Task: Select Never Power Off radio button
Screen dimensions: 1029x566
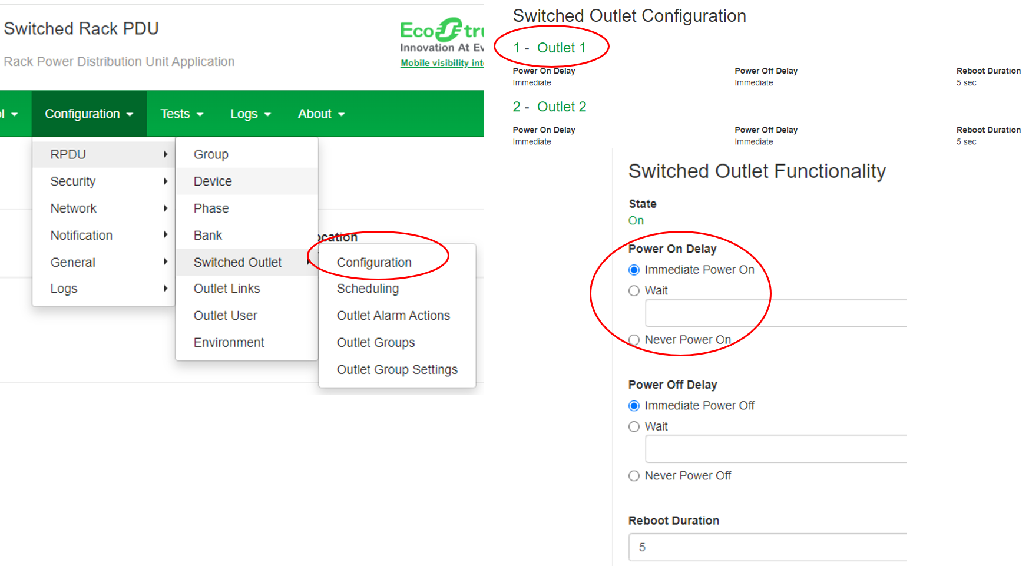Action: (634, 476)
